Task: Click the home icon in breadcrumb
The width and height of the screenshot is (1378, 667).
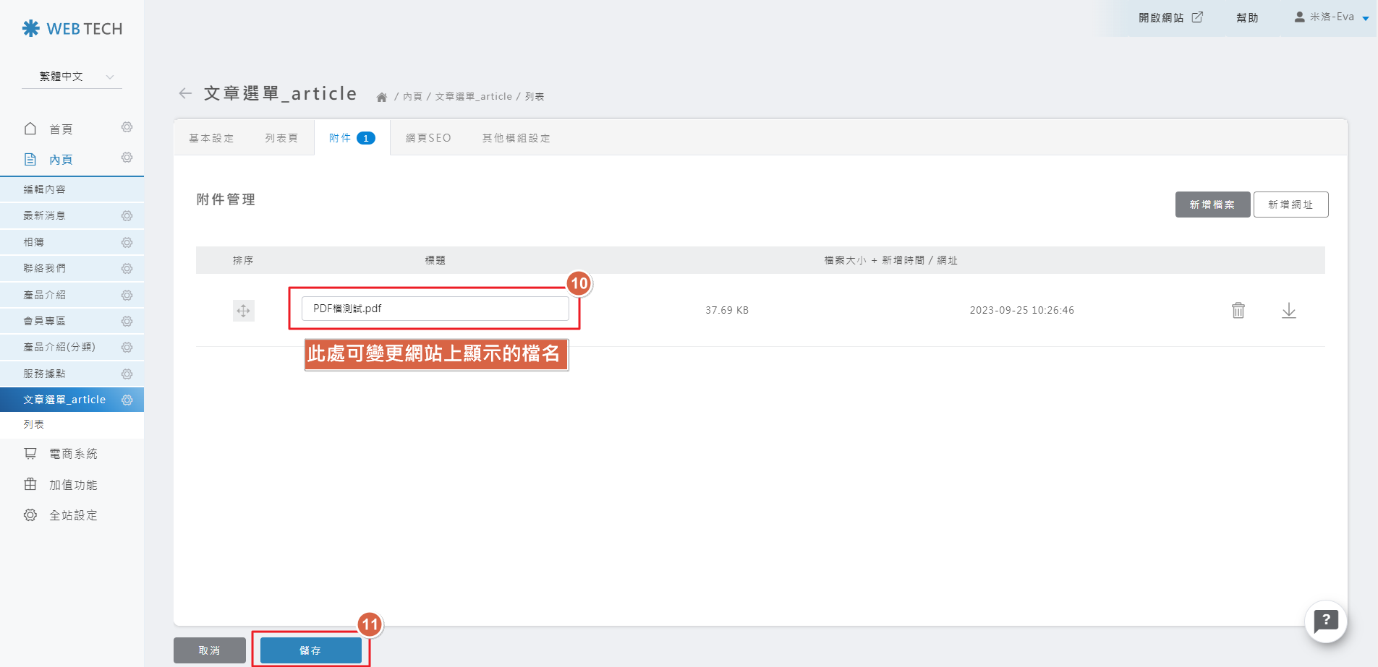Action: (x=382, y=97)
